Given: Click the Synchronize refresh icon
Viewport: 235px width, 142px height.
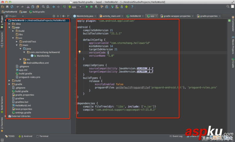Looking at the screenshot, I should pos(12,7).
